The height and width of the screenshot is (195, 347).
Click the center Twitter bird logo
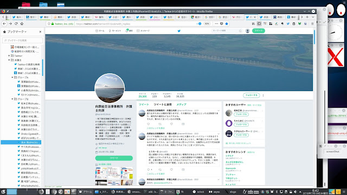(x=179, y=31)
